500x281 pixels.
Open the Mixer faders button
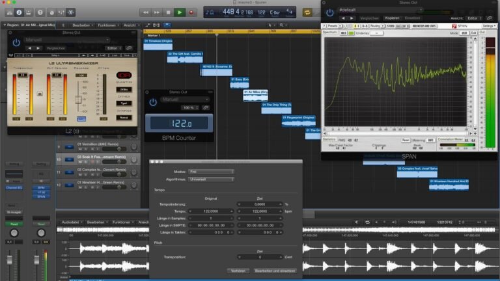click(x=61, y=12)
